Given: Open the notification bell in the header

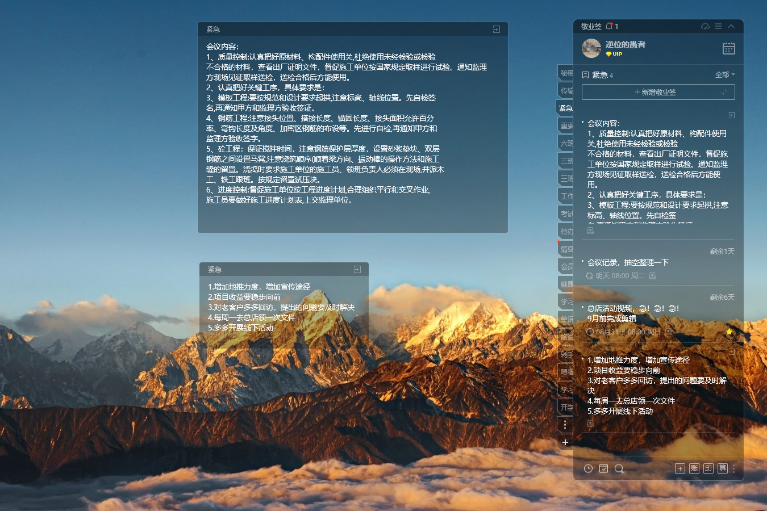Looking at the screenshot, I should [610, 26].
